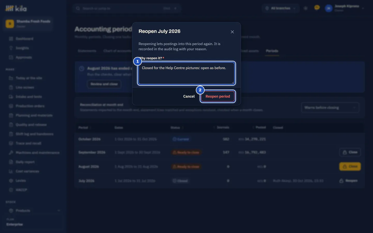
Task: Open the Warns before closing dropdown
Action: tap(330, 108)
